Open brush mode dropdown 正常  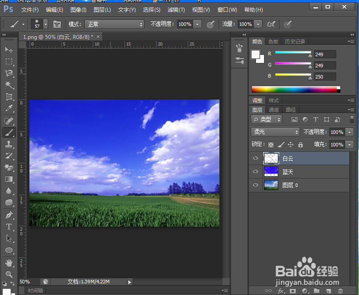(x=114, y=24)
